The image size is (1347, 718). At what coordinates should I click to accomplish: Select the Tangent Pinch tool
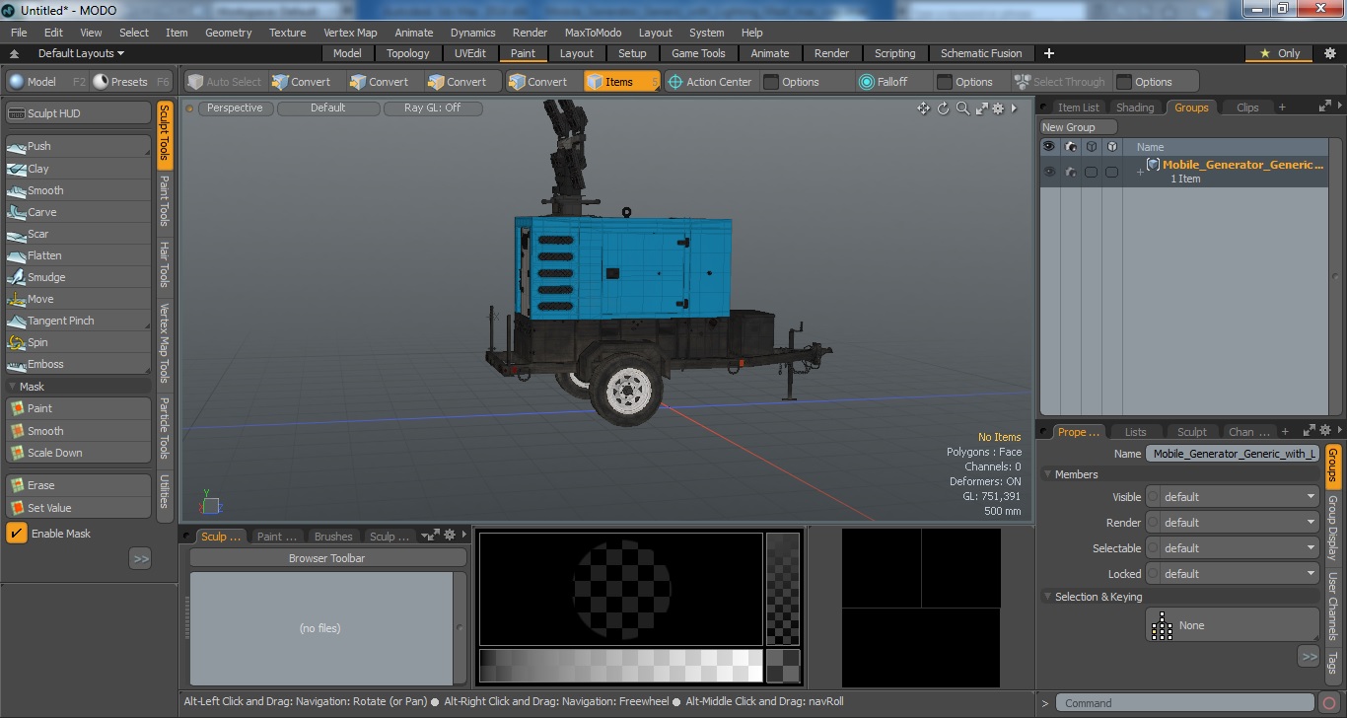click(78, 321)
